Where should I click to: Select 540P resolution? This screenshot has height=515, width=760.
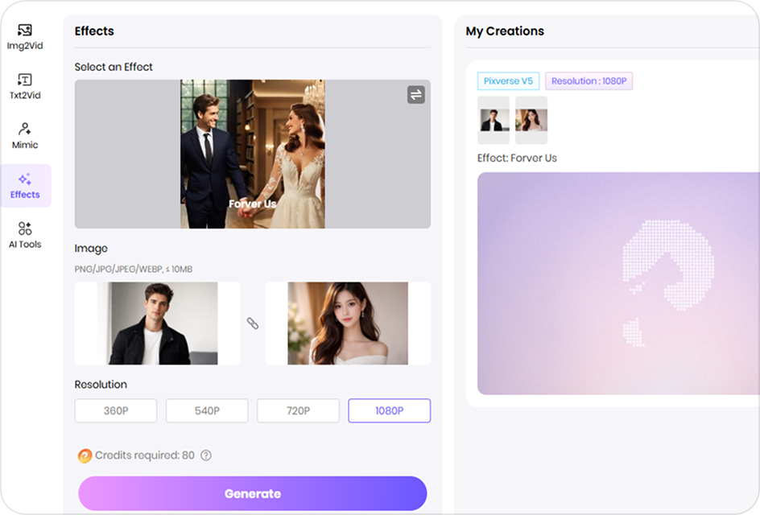(x=206, y=410)
